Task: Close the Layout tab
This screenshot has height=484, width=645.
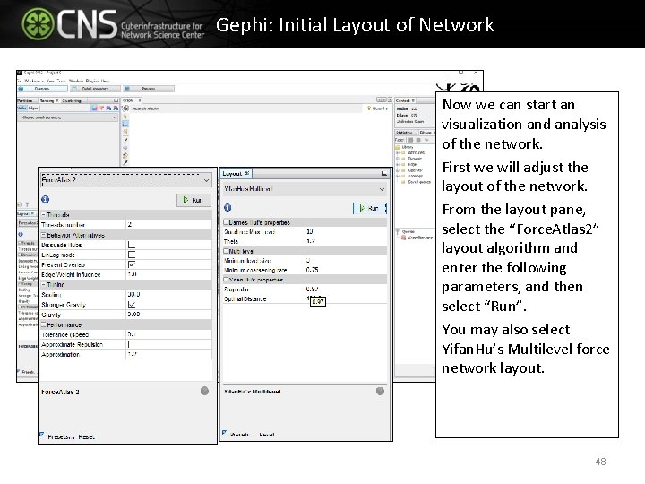Action: pyautogui.click(x=247, y=173)
